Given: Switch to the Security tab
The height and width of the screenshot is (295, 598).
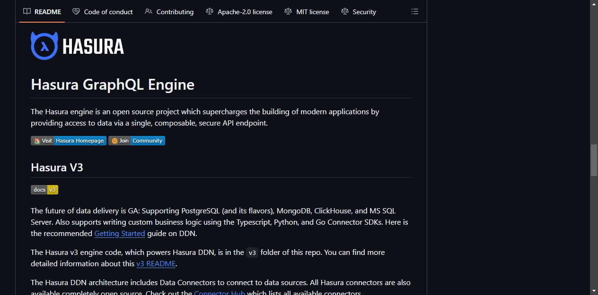Looking at the screenshot, I should click(359, 12).
